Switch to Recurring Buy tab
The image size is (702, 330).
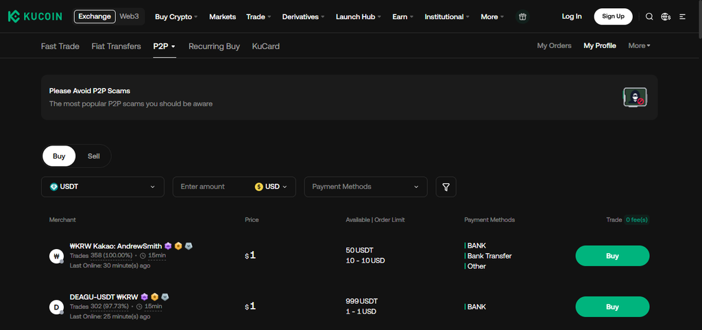(214, 46)
